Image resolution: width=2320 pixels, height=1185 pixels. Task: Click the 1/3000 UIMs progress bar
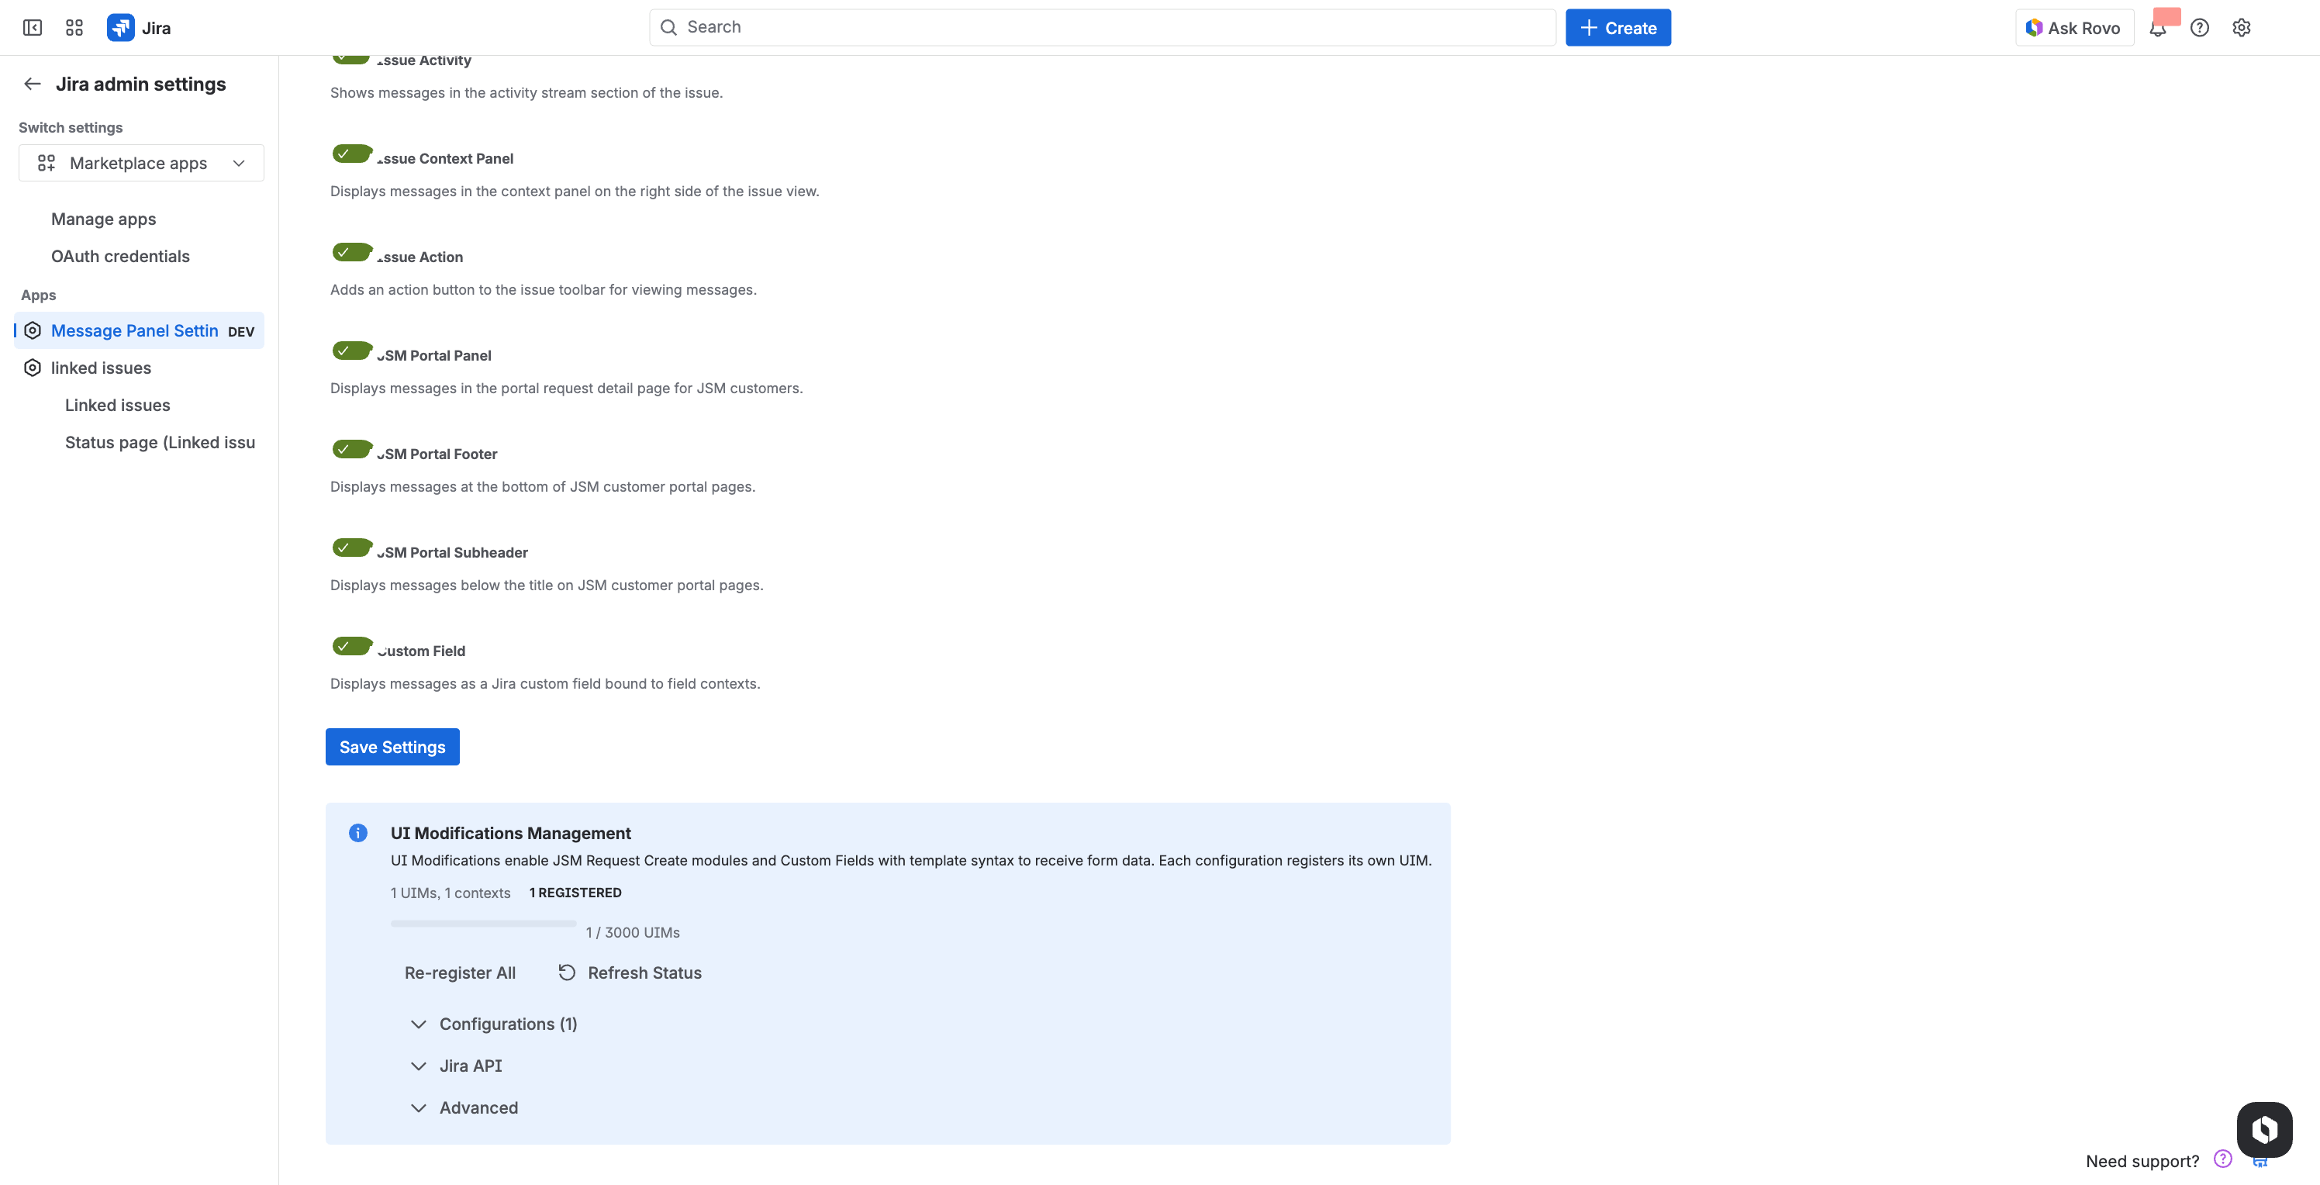483,923
